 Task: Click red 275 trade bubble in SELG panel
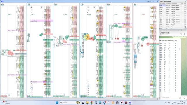click(148, 44)
